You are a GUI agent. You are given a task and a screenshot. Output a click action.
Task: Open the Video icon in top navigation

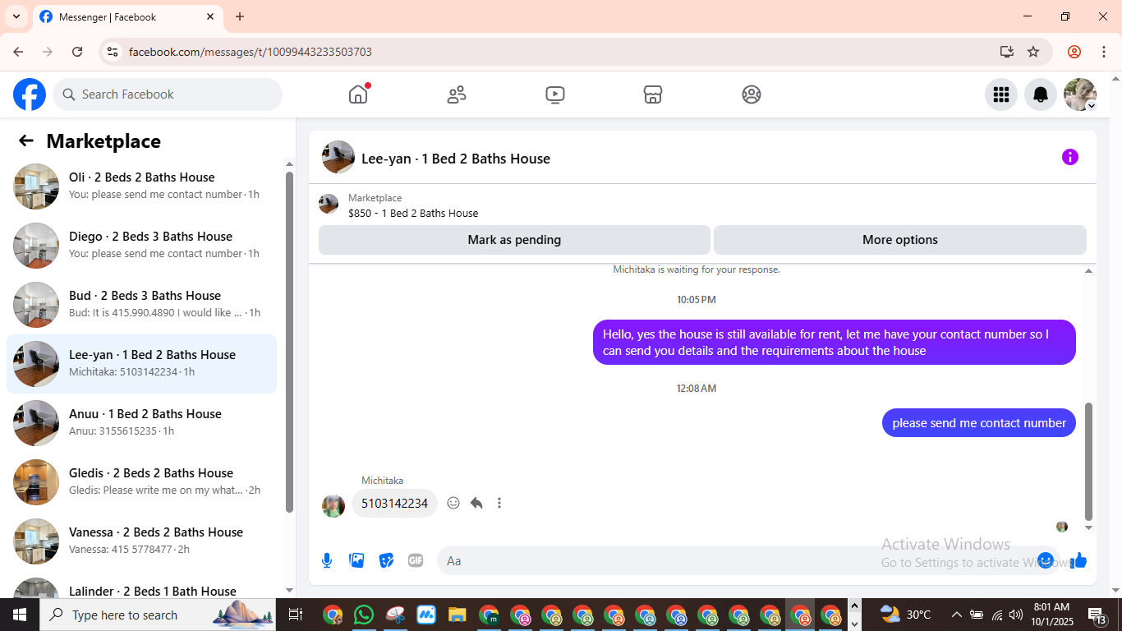555,94
